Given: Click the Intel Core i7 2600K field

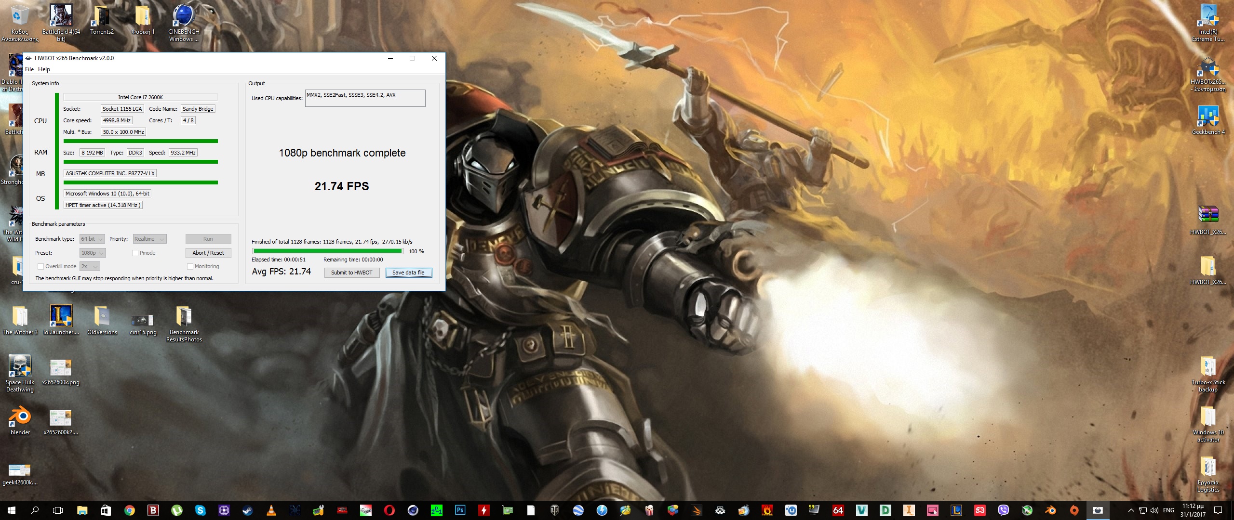Looking at the screenshot, I should (140, 97).
